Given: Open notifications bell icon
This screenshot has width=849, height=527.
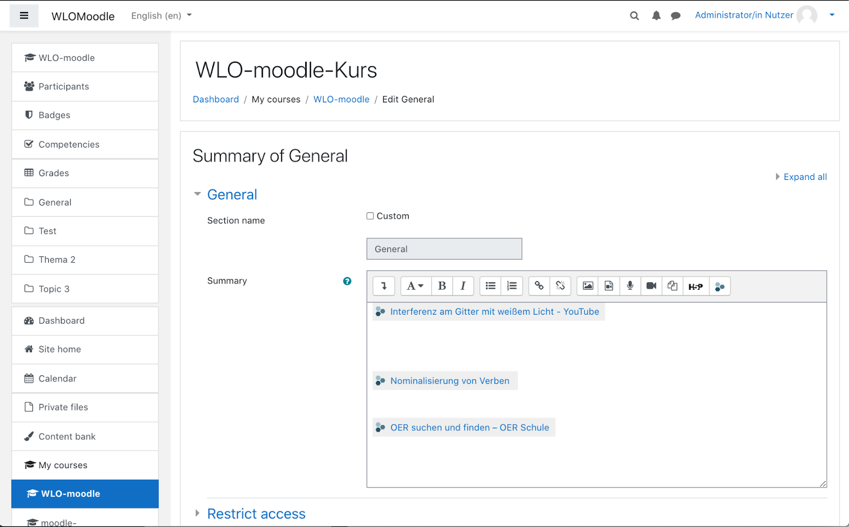Looking at the screenshot, I should point(656,16).
